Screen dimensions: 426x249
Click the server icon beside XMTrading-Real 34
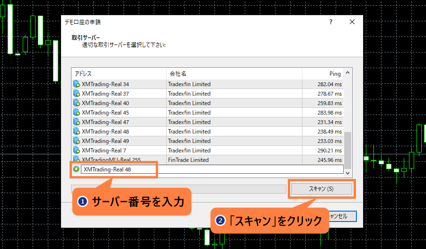click(x=77, y=84)
